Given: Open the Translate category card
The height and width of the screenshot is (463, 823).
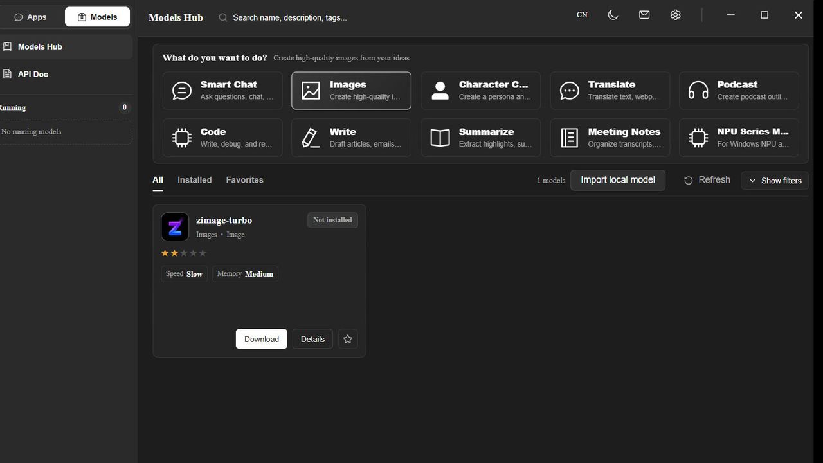Looking at the screenshot, I should (610, 91).
